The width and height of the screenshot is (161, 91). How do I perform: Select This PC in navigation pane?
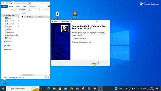tap(8, 45)
